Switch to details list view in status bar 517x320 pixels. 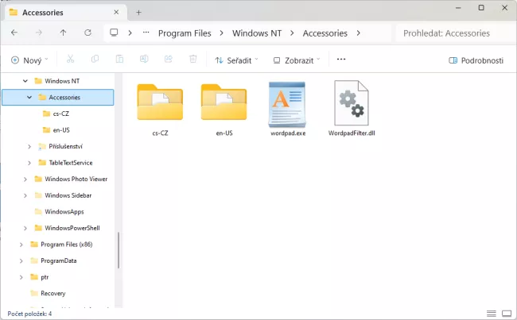[x=492, y=314]
